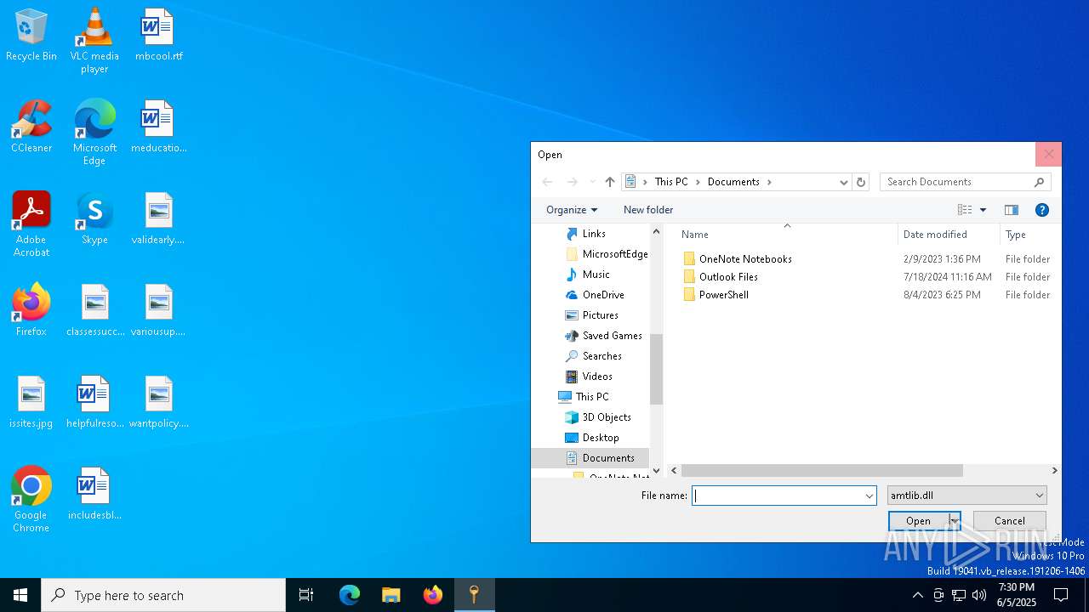1089x612 pixels.
Task: Open Firefox from the taskbar
Action: click(433, 595)
